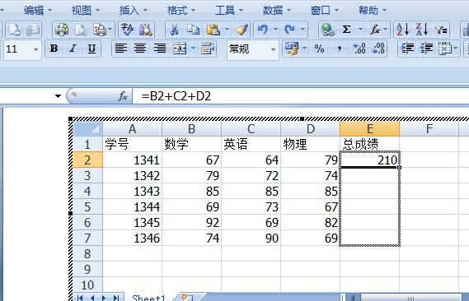Expand the AutoSum functions arrow
469x301 pixels.
click(x=360, y=30)
